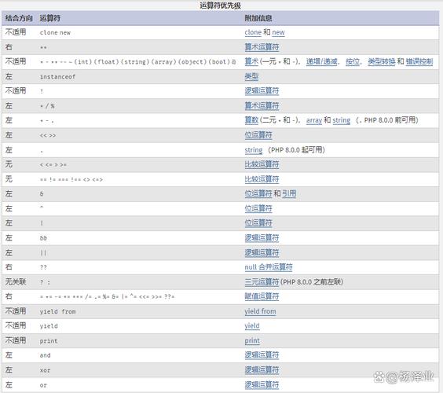Select the ** operator cell
This screenshot has height=393, width=443.
[43, 47]
